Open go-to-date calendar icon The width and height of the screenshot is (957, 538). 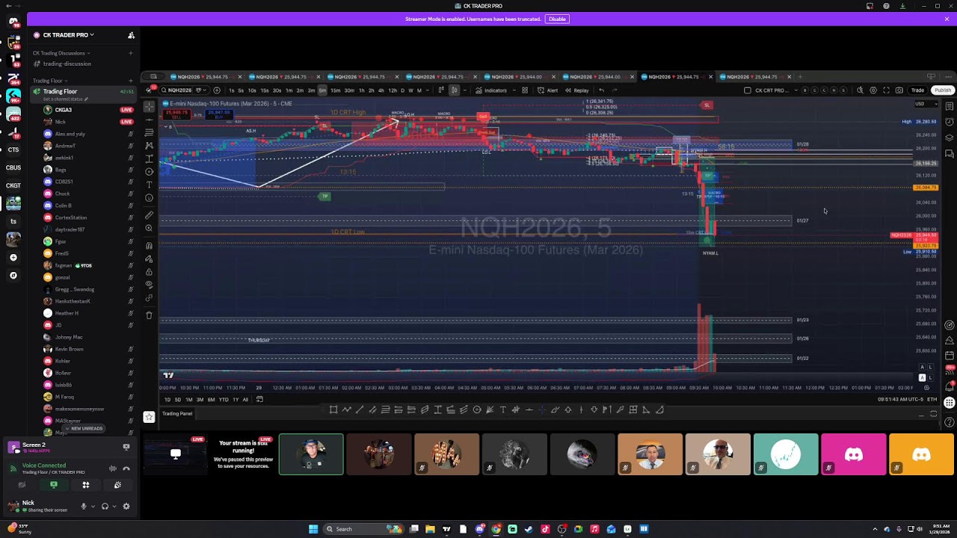(259, 400)
